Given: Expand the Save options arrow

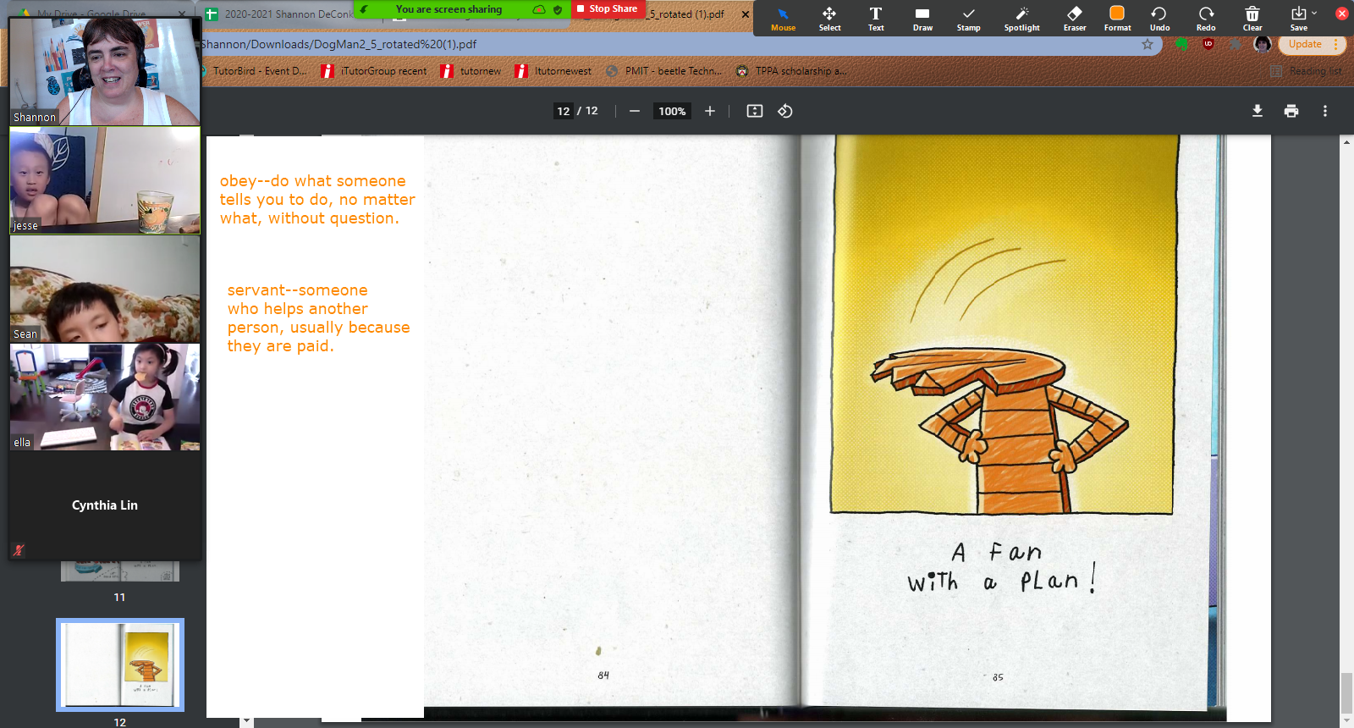Looking at the screenshot, I should [x=1314, y=13].
